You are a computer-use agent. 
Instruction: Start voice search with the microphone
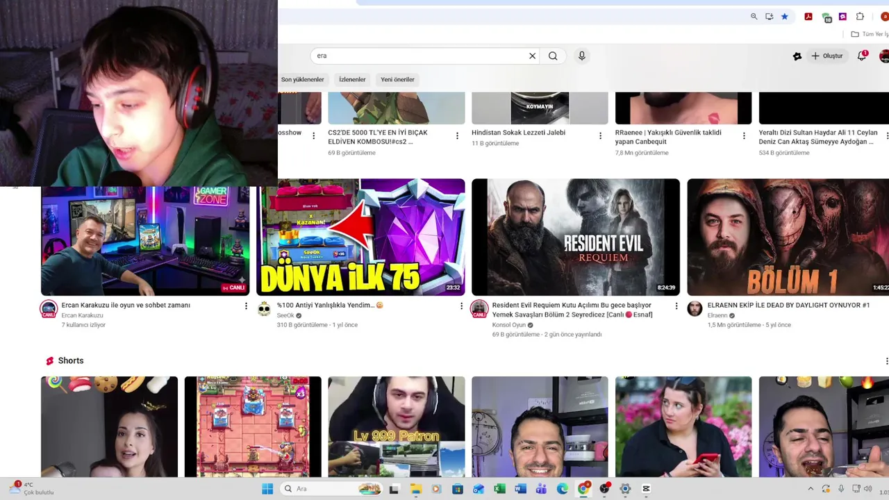pyautogui.click(x=582, y=56)
